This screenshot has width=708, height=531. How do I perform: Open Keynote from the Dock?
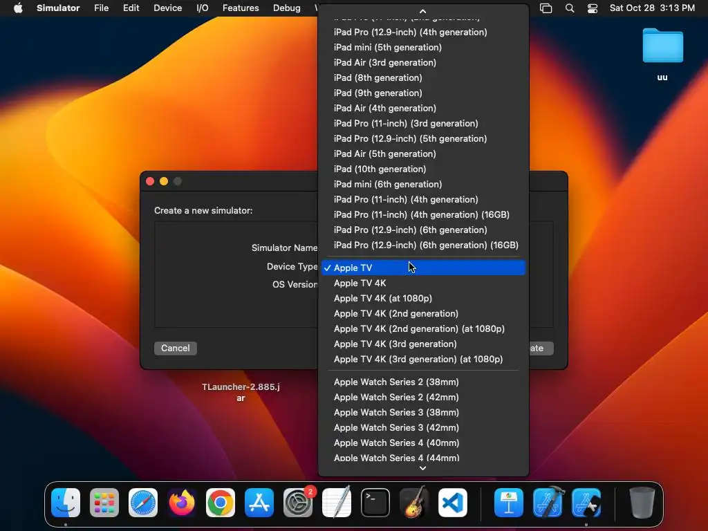[509, 503]
